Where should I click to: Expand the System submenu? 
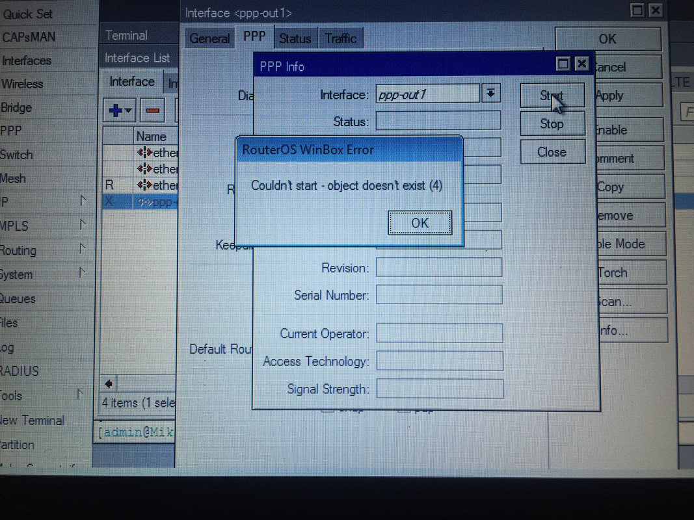pos(81,273)
